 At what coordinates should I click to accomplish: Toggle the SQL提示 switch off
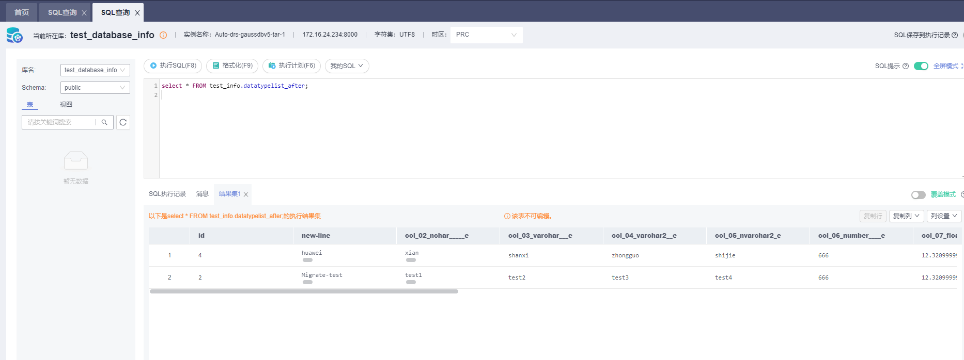point(921,66)
